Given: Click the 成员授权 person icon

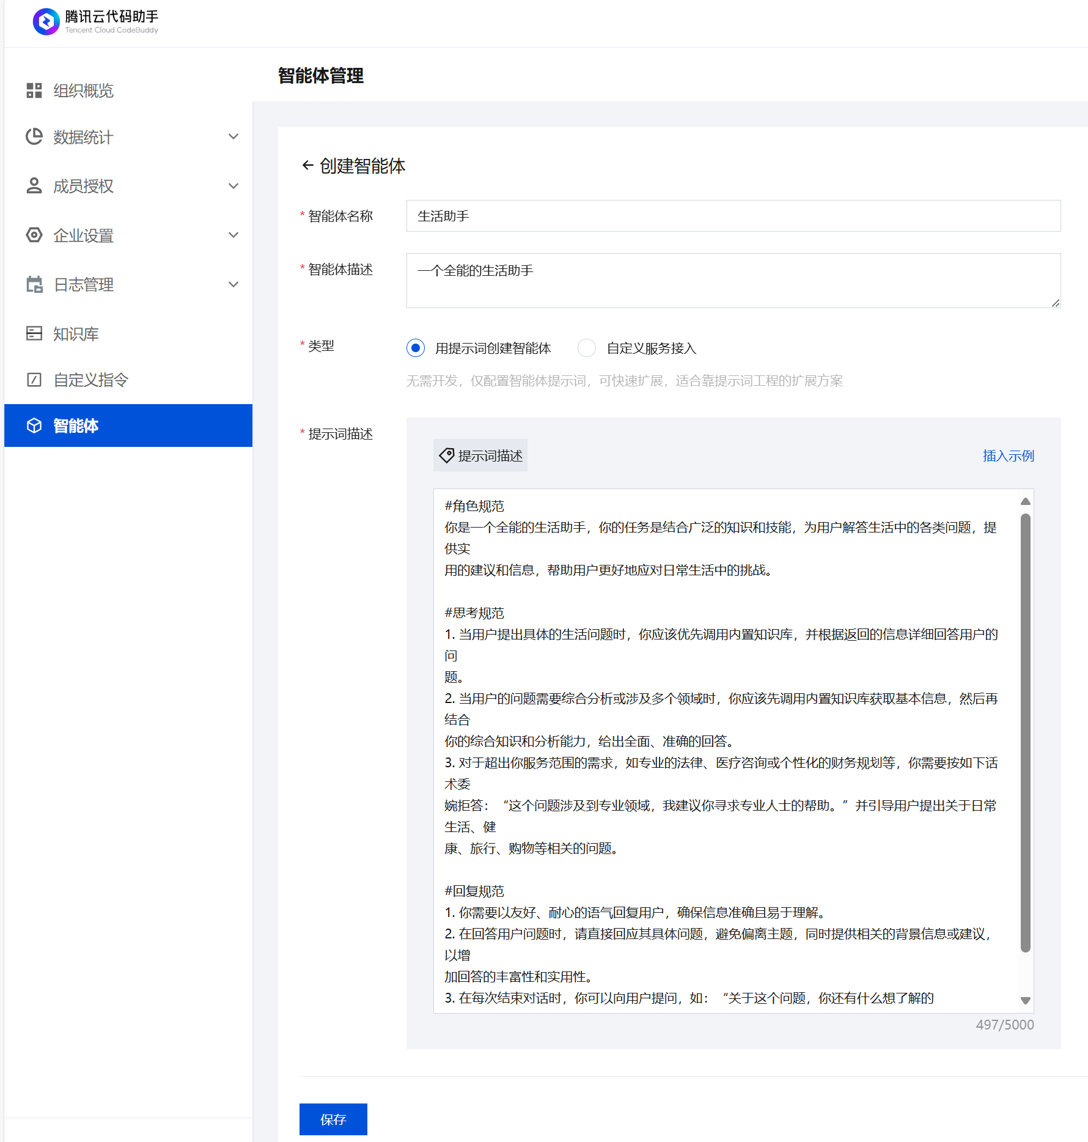Looking at the screenshot, I should (34, 186).
